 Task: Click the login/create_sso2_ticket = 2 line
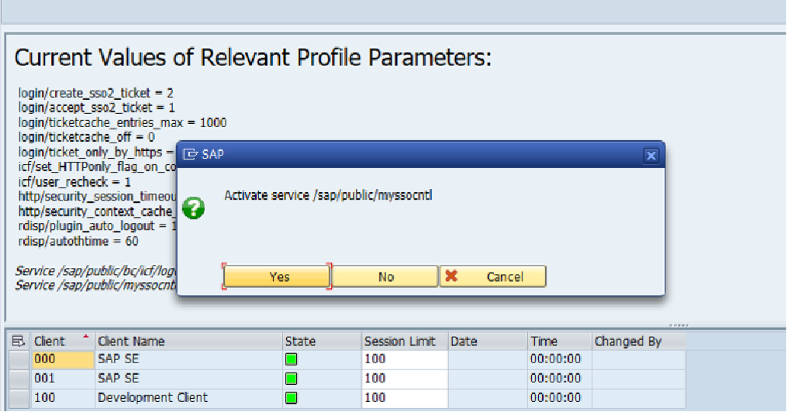96,93
